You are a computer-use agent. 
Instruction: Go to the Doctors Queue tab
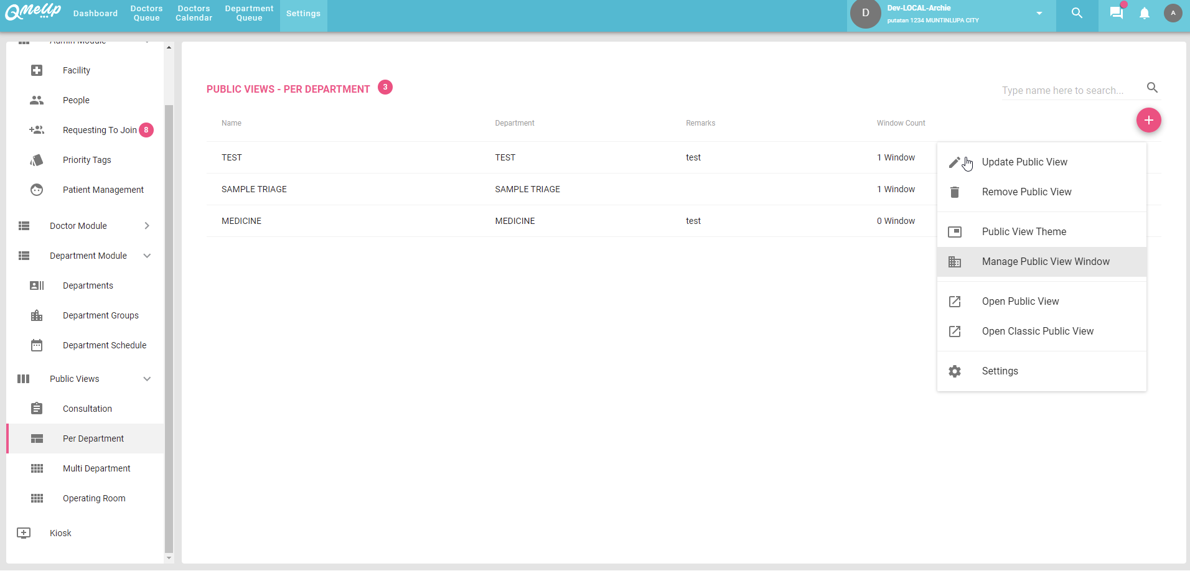[x=146, y=13]
